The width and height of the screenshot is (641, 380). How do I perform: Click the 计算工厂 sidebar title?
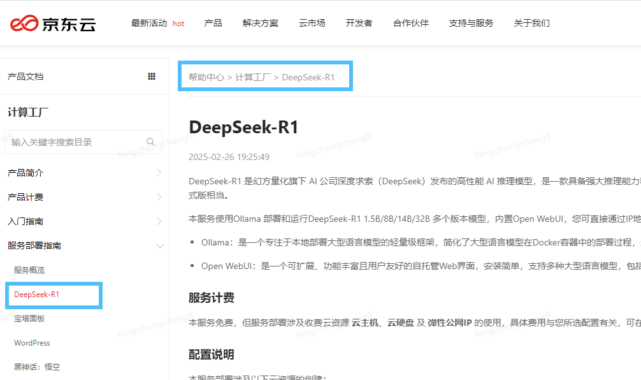point(28,112)
